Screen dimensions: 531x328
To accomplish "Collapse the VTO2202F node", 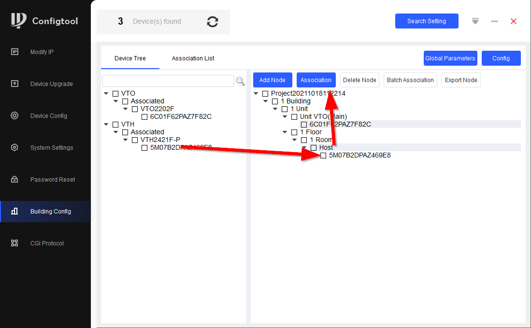I will coord(125,109).
